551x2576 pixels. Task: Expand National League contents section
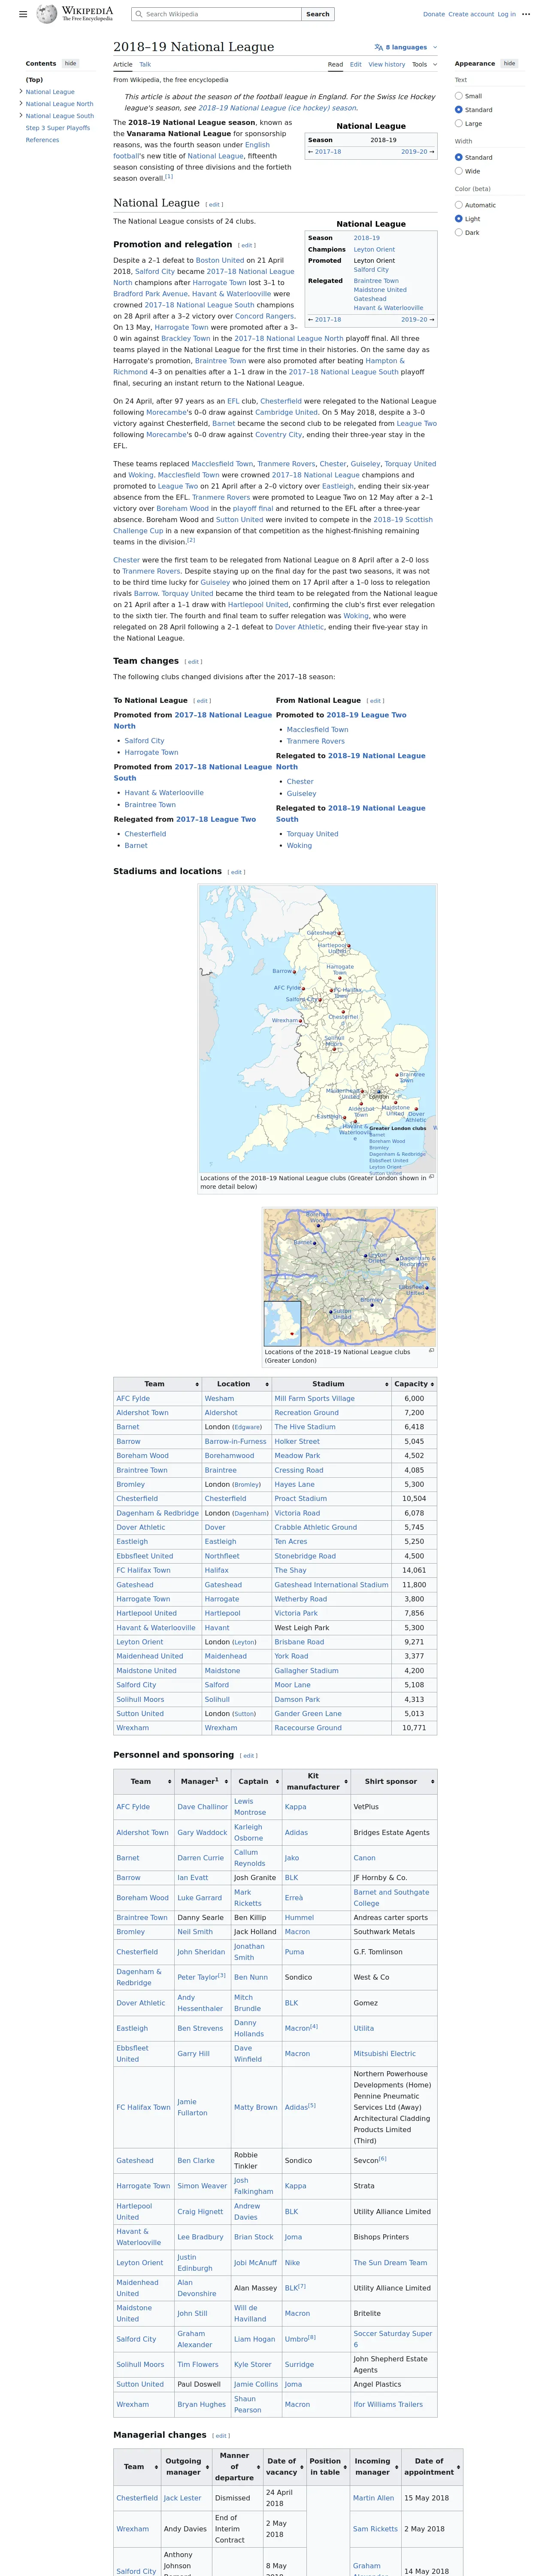[21, 92]
